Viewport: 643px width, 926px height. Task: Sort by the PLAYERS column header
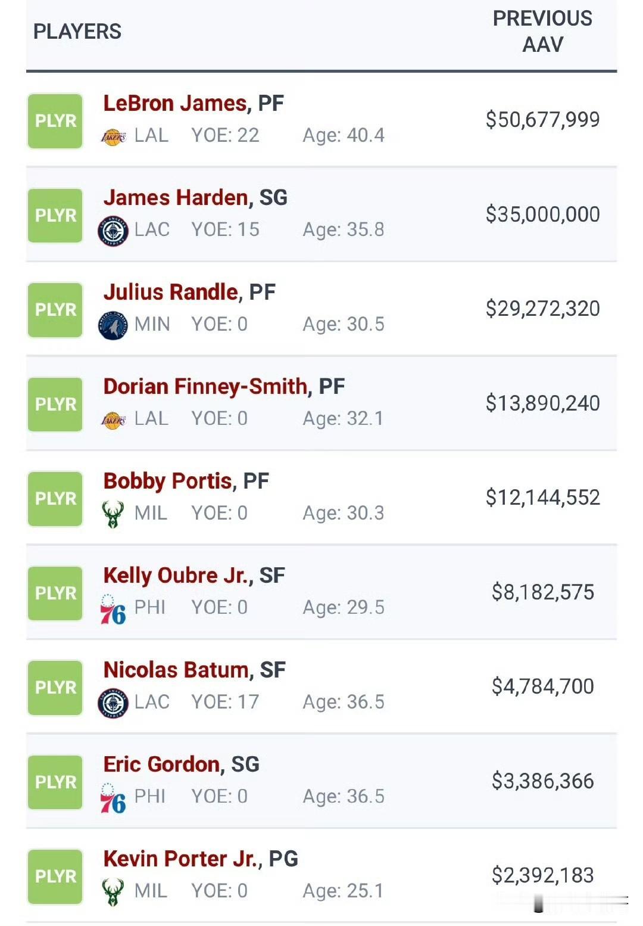(x=77, y=32)
